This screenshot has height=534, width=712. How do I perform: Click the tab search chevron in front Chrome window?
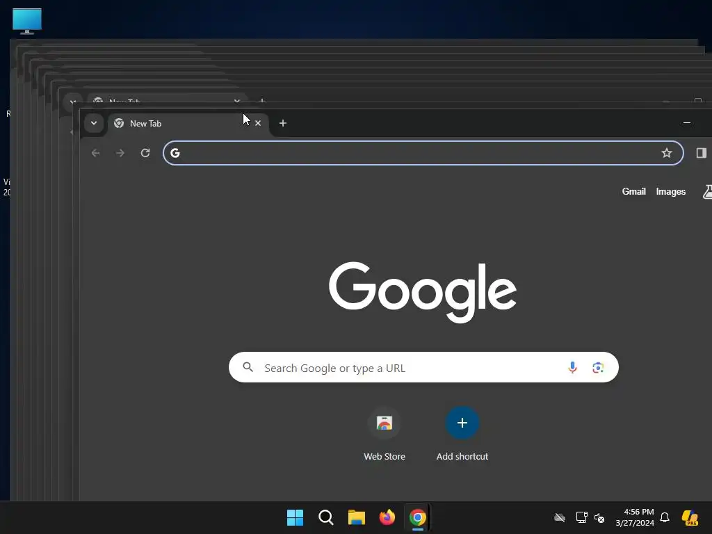pos(94,123)
